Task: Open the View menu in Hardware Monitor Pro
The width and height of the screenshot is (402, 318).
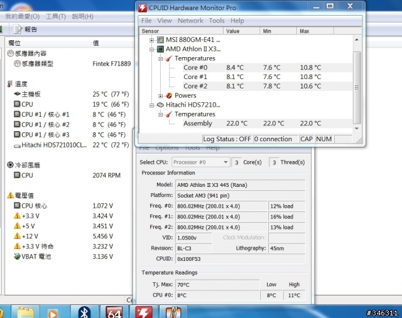Action: click(x=165, y=21)
